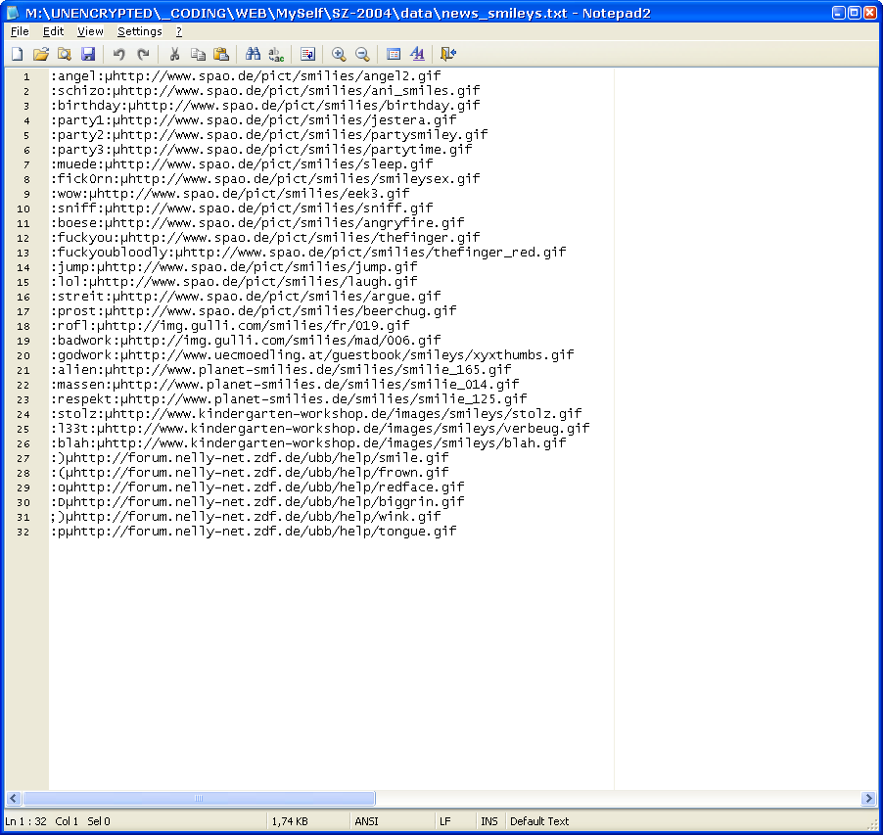Click the :rofl: gulli.com line
The height and width of the screenshot is (835, 883).
pos(230,325)
